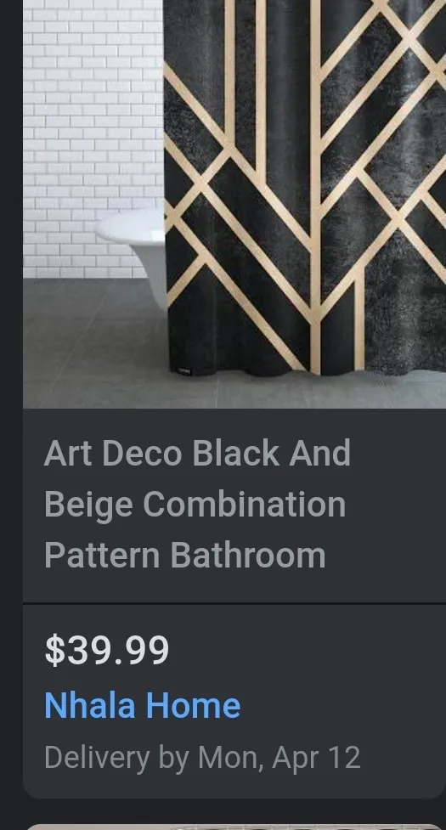Click the white bathtub in the product photo
446x830 pixels.
pyautogui.click(x=132, y=249)
